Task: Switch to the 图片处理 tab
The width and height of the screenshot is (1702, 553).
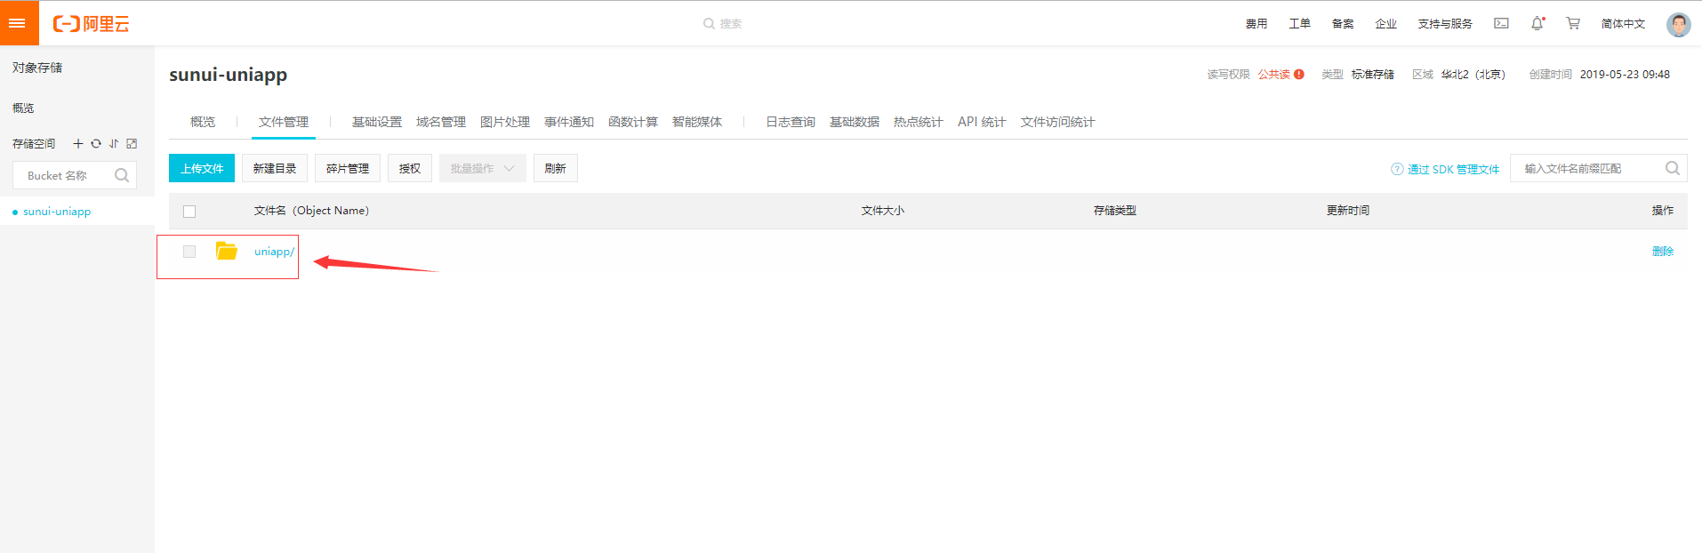Action: (x=505, y=122)
